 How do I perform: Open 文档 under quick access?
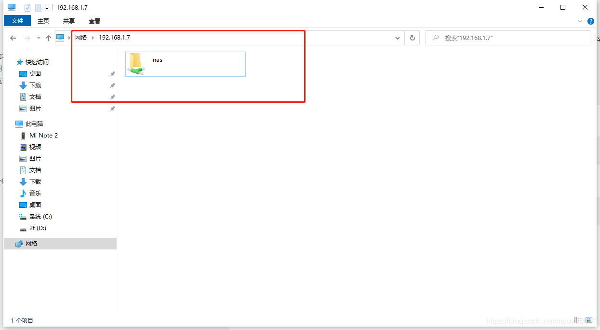[35, 96]
